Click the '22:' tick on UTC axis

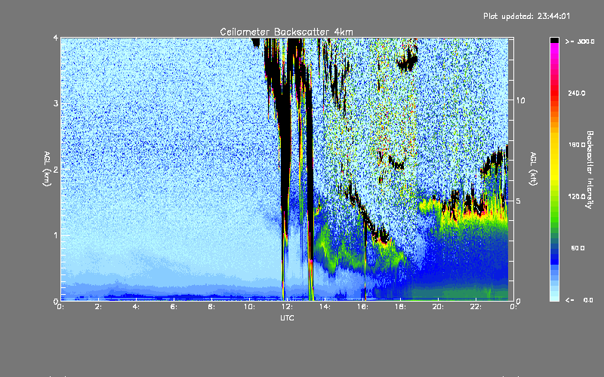pos(476,307)
